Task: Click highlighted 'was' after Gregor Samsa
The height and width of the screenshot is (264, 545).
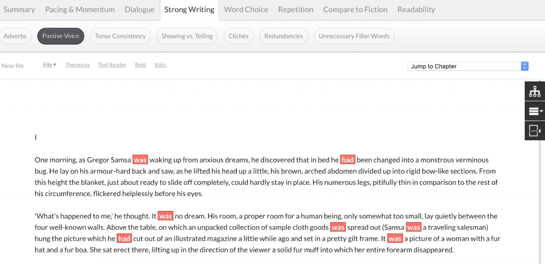Action: pos(141,160)
